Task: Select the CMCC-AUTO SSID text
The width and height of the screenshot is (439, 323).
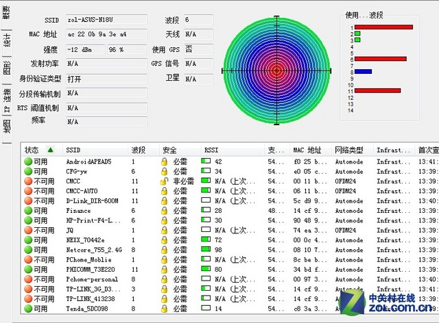Action: pos(82,191)
